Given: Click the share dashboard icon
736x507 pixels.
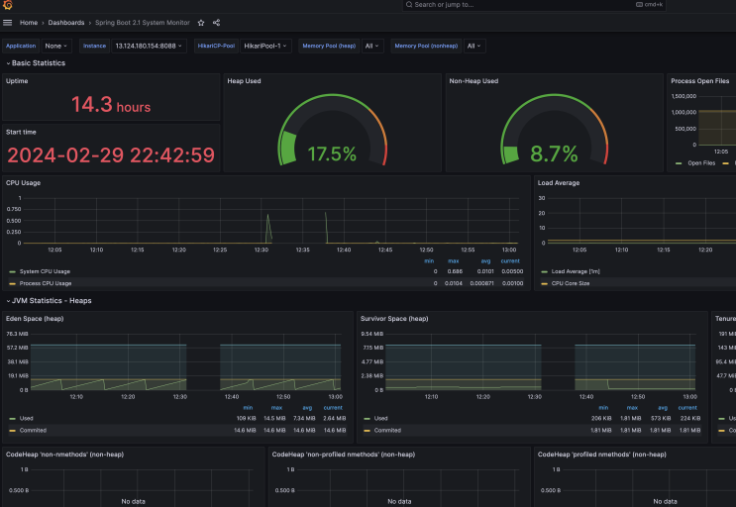Looking at the screenshot, I should click(216, 23).
